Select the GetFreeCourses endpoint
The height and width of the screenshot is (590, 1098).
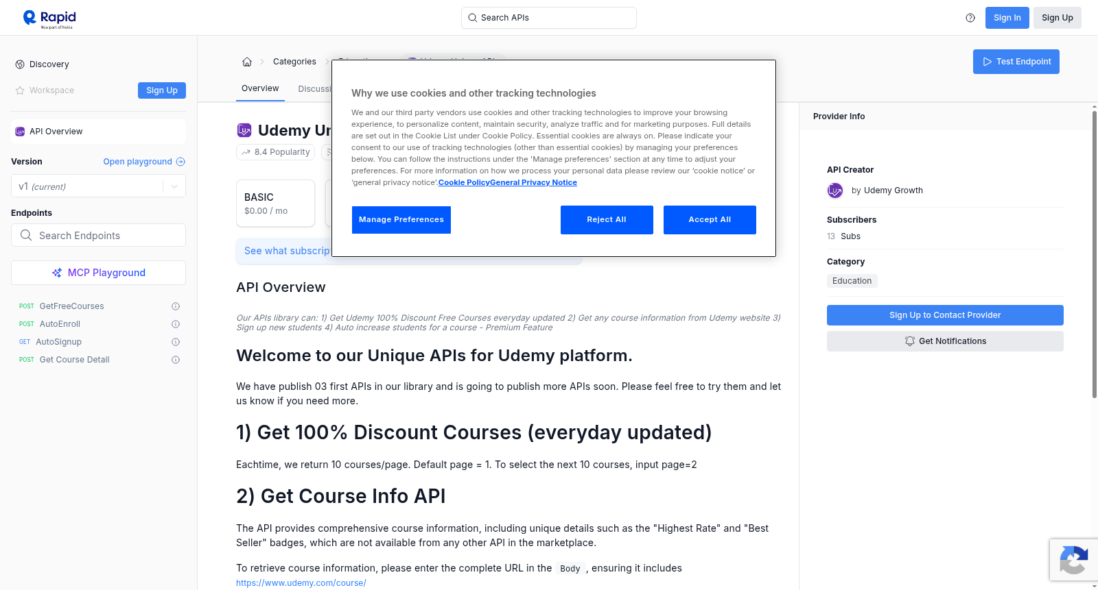(71, 306)
